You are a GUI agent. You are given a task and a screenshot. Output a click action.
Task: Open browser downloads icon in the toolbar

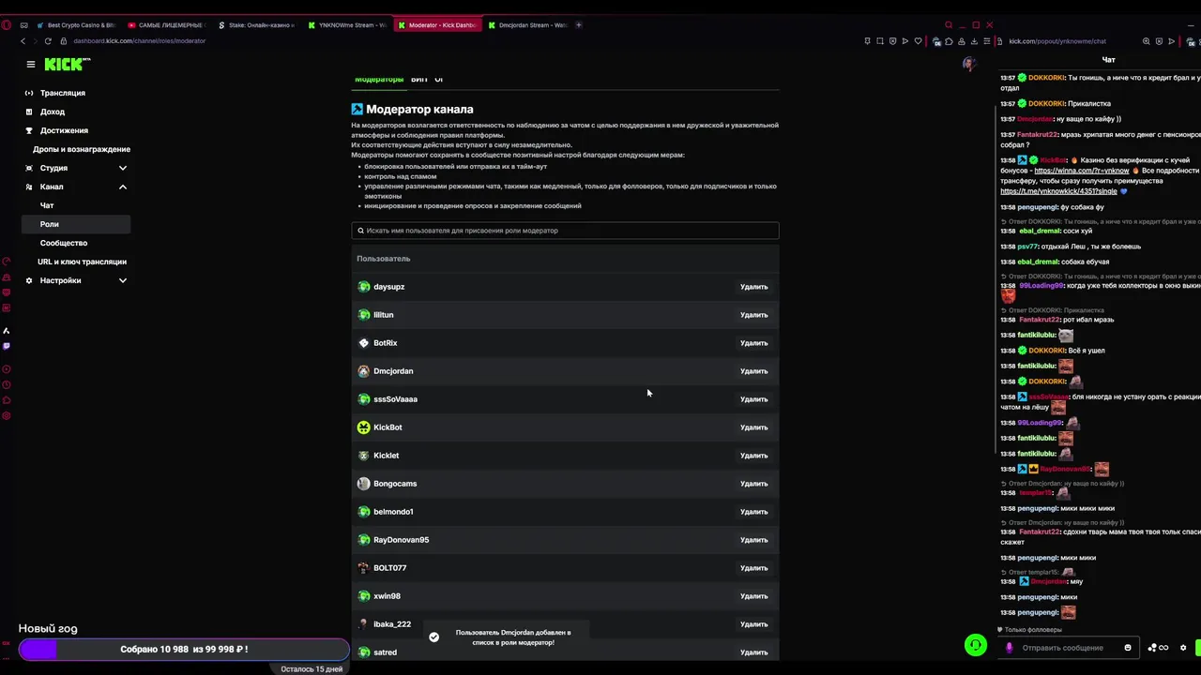coord(975,41)
